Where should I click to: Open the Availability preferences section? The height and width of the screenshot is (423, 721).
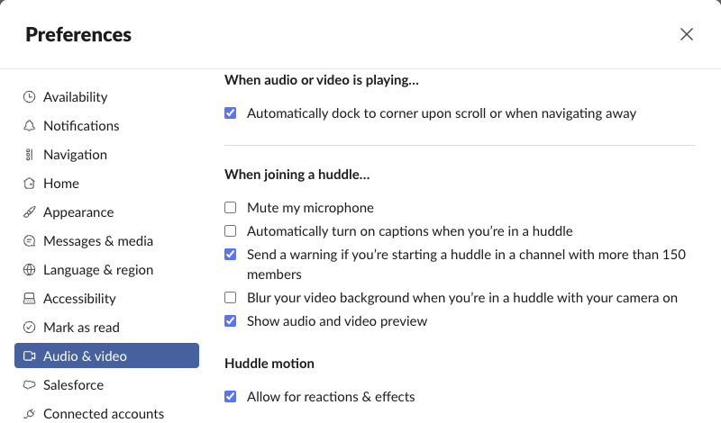tap(106, 97)
